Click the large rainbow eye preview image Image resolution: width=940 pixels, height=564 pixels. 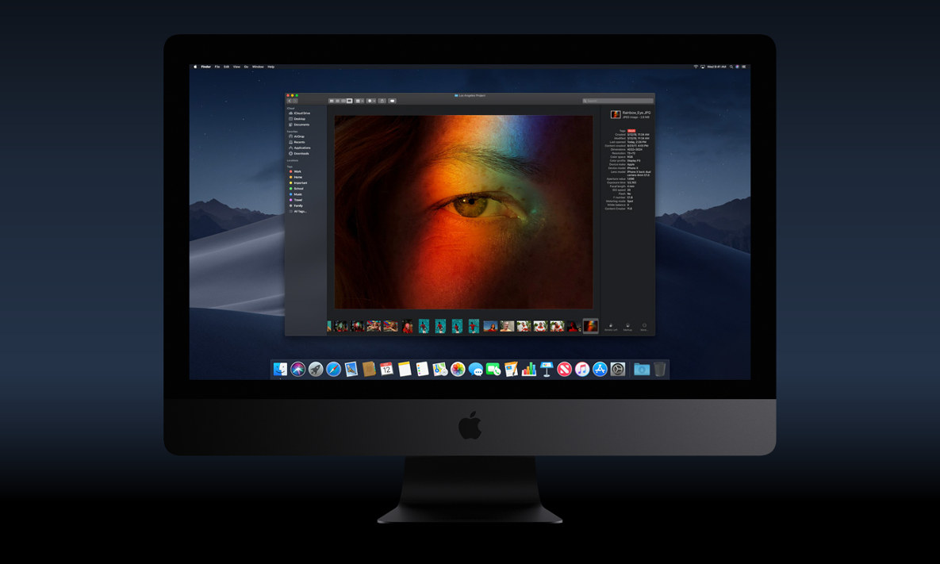[x=463, y=212]
